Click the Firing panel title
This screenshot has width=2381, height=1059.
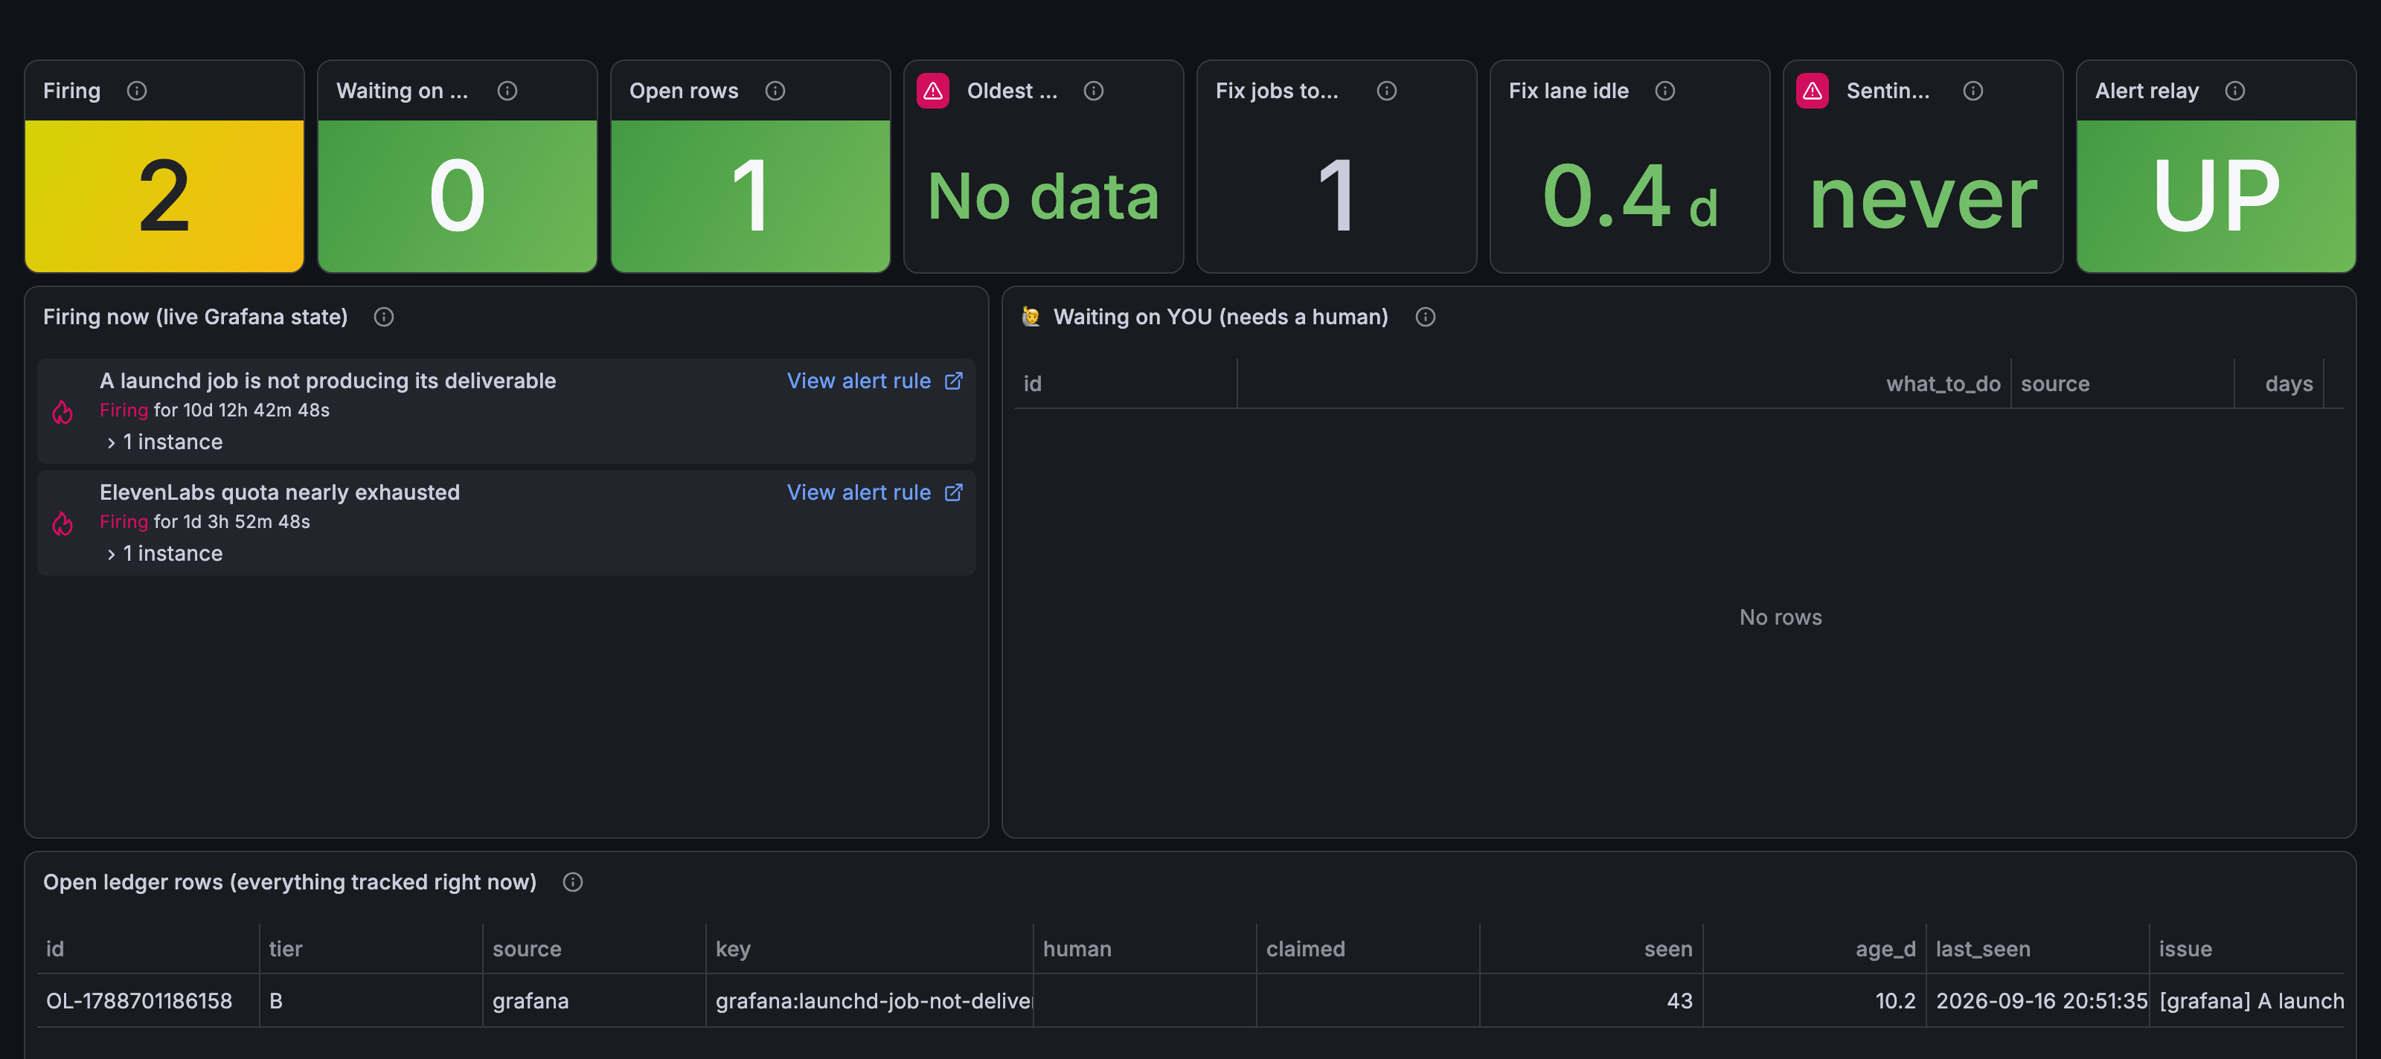pyautogui.click(x=72, y=91)
